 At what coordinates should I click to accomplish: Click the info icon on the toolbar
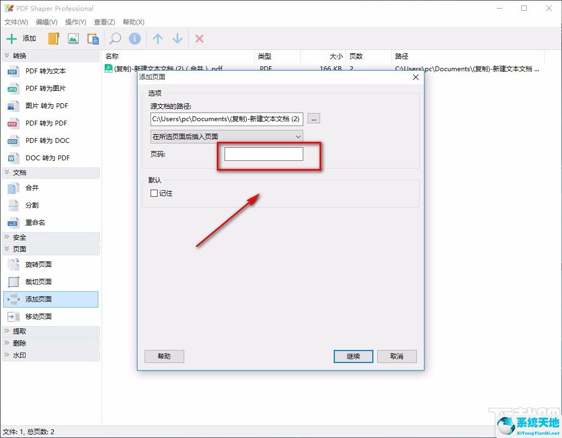[x=134, y=38]
